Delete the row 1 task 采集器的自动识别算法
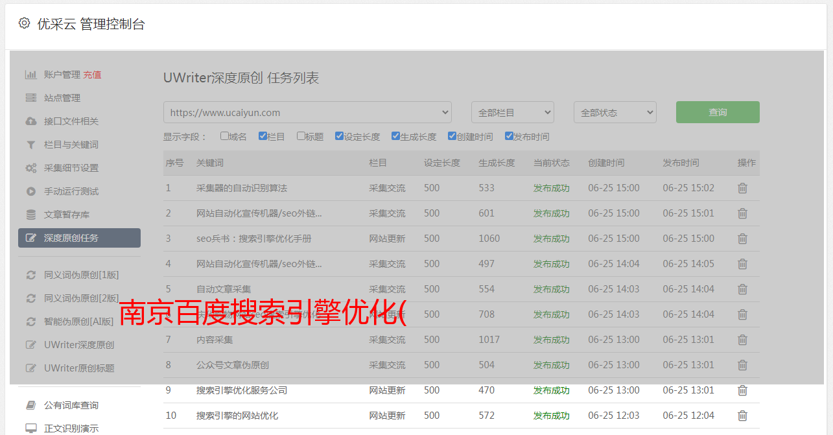833x435 pixels. pyautogui.click(x=742, y=188)
